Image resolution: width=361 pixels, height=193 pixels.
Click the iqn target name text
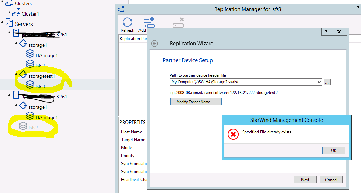pos(224,93)
